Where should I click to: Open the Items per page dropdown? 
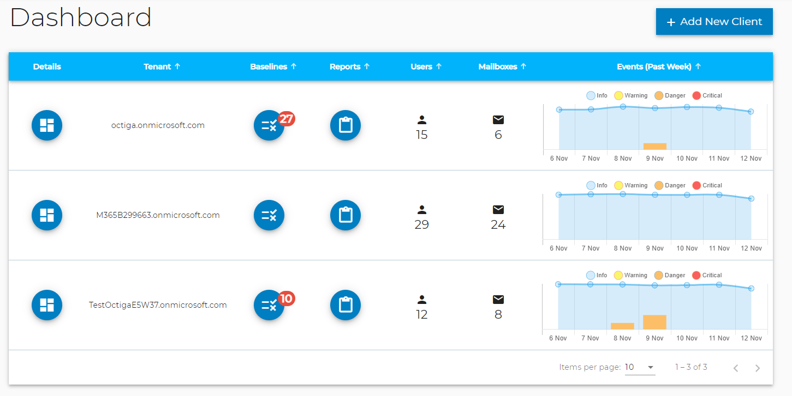click(640, 367)
